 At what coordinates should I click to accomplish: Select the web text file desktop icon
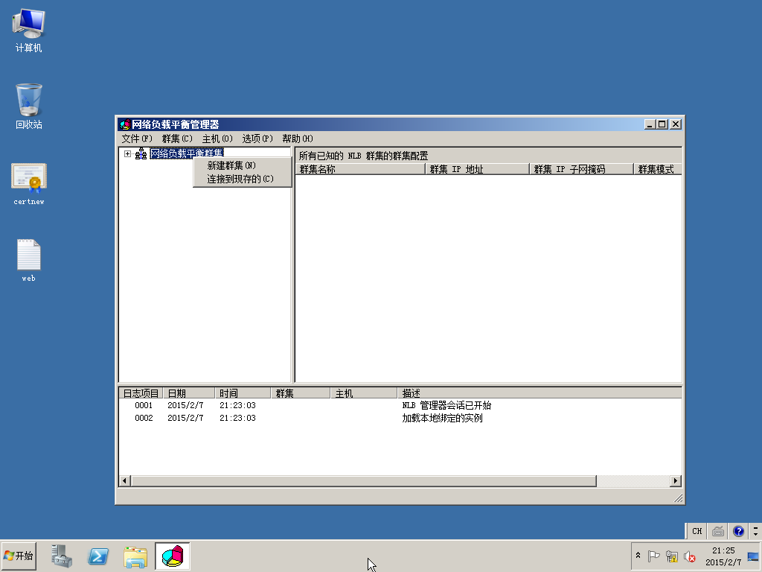(x=29, y=260)
